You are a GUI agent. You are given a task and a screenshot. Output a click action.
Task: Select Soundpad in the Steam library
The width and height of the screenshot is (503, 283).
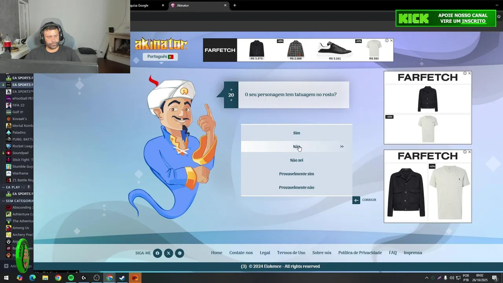point(20,153)
